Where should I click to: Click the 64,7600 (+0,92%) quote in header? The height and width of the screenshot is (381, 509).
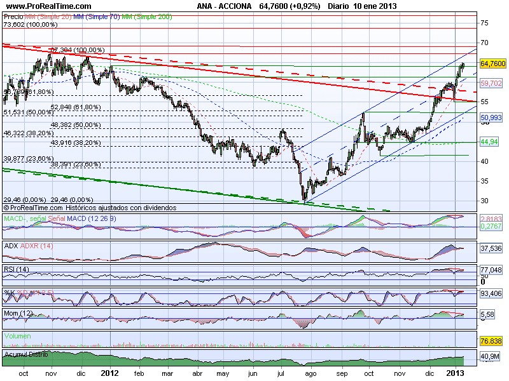pyautogui.click(x=289, y=6)
